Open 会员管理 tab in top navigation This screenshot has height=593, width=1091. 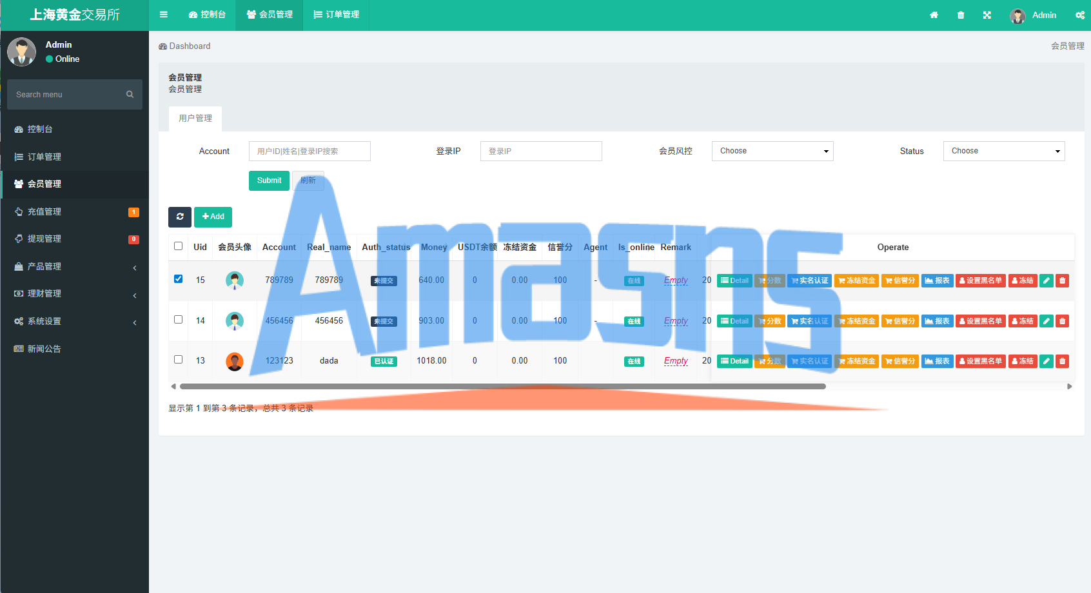270,15
